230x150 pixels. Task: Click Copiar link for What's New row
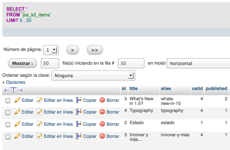[90, 100]
